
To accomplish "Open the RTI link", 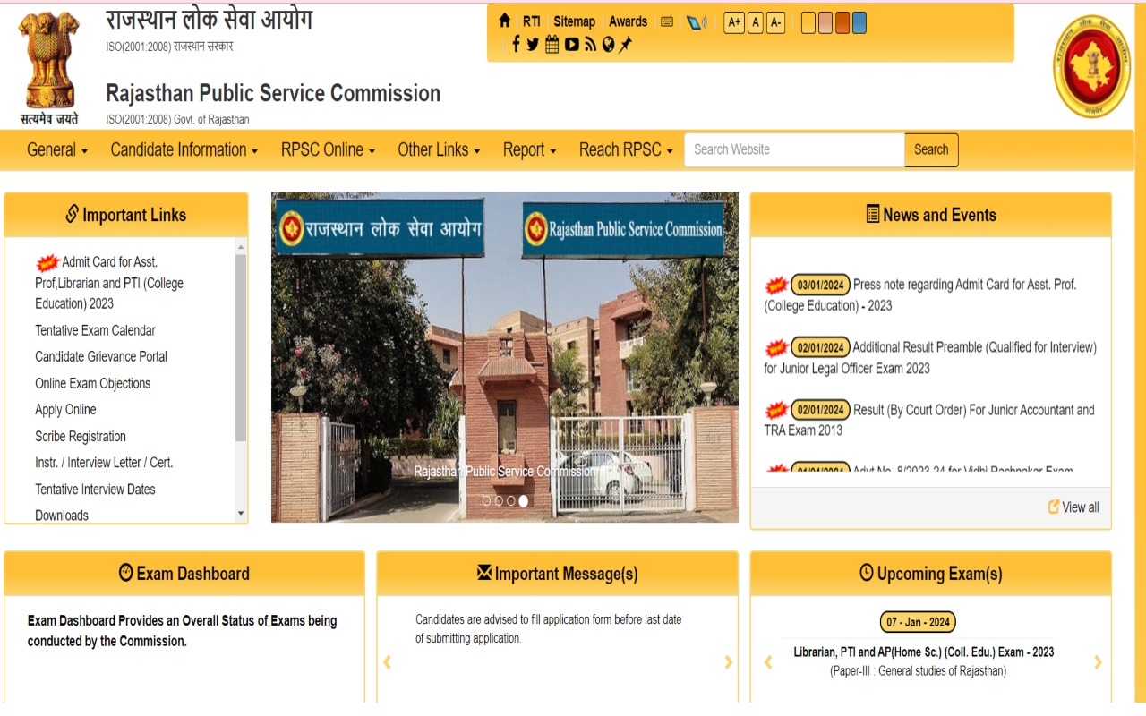I will point(532,21).
